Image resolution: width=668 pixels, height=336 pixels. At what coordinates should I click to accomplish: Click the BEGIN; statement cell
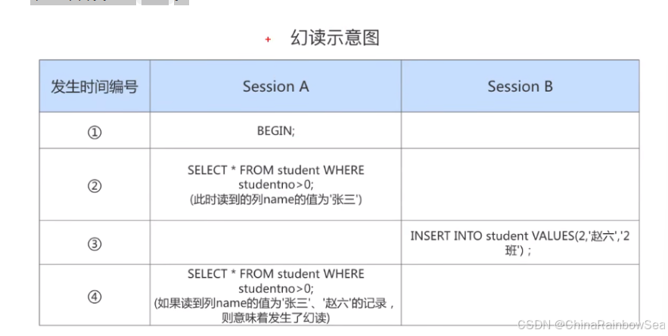pos(275,131)
